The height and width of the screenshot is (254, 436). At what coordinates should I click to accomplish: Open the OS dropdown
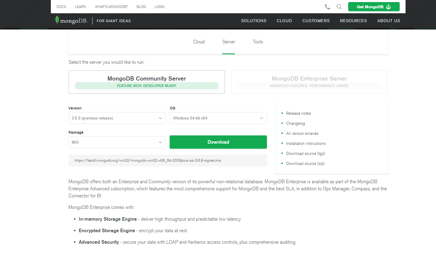pyautogui.click(x=218, y=118)
